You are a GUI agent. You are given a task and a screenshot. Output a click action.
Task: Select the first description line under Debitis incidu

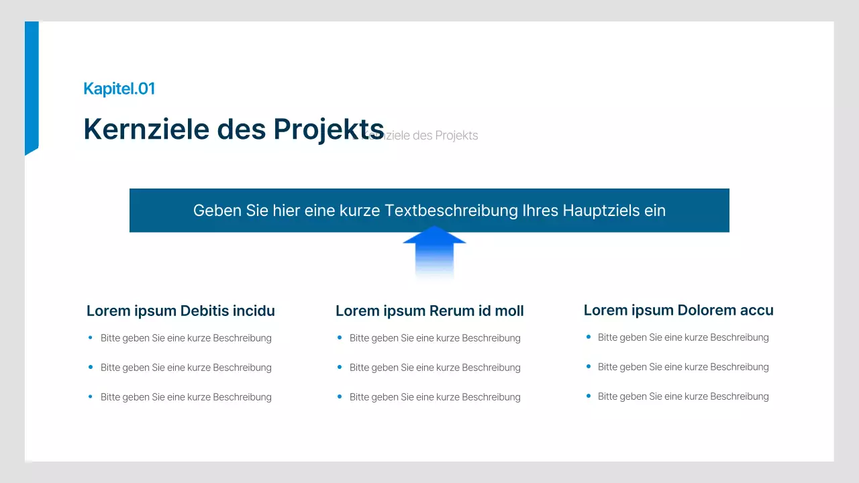186,337
